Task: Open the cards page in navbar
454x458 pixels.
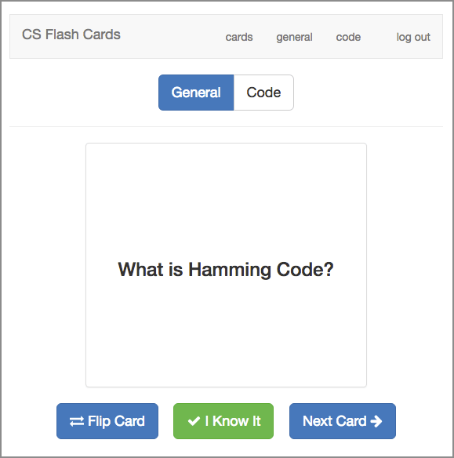Action: [x=239, y=37]
